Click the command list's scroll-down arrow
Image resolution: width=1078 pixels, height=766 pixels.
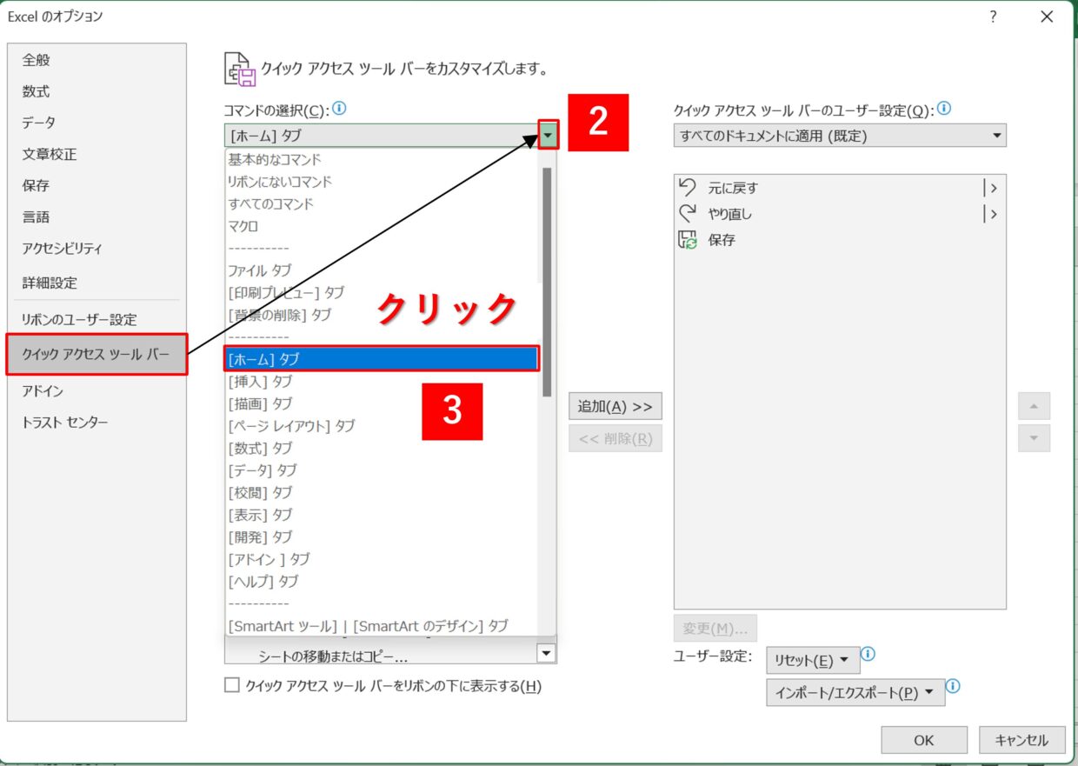pos(547,653)
